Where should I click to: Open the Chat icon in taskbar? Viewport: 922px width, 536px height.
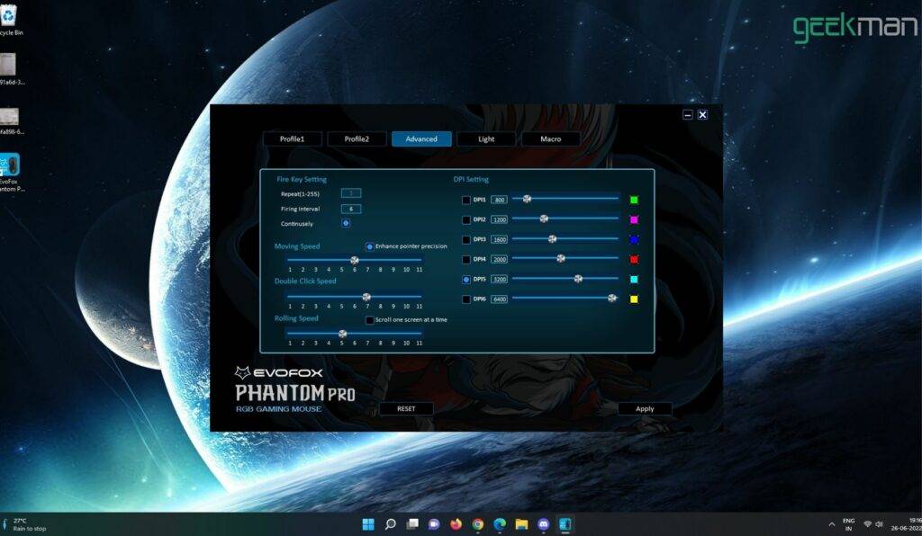coord(434,524)
